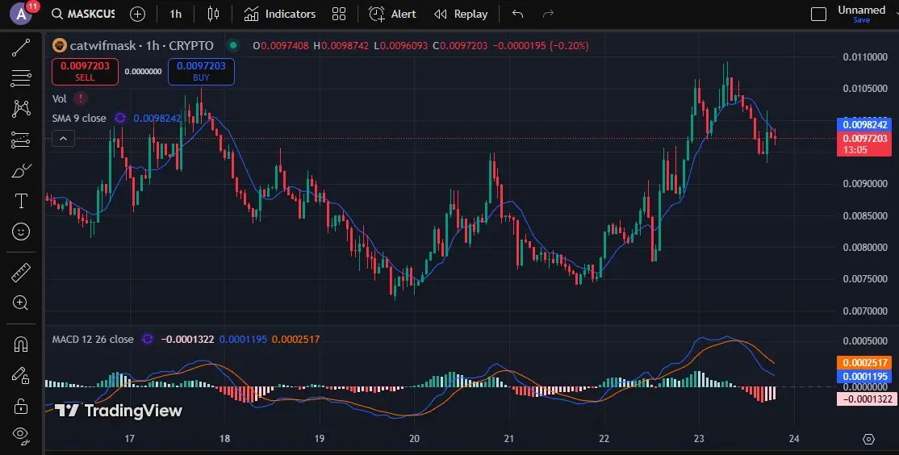Open the user profile avatar menu
This screenshot has height=455, width=899.
click(21, 14)
